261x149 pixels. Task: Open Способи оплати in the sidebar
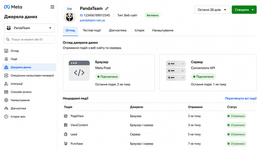tap(29, 92)
